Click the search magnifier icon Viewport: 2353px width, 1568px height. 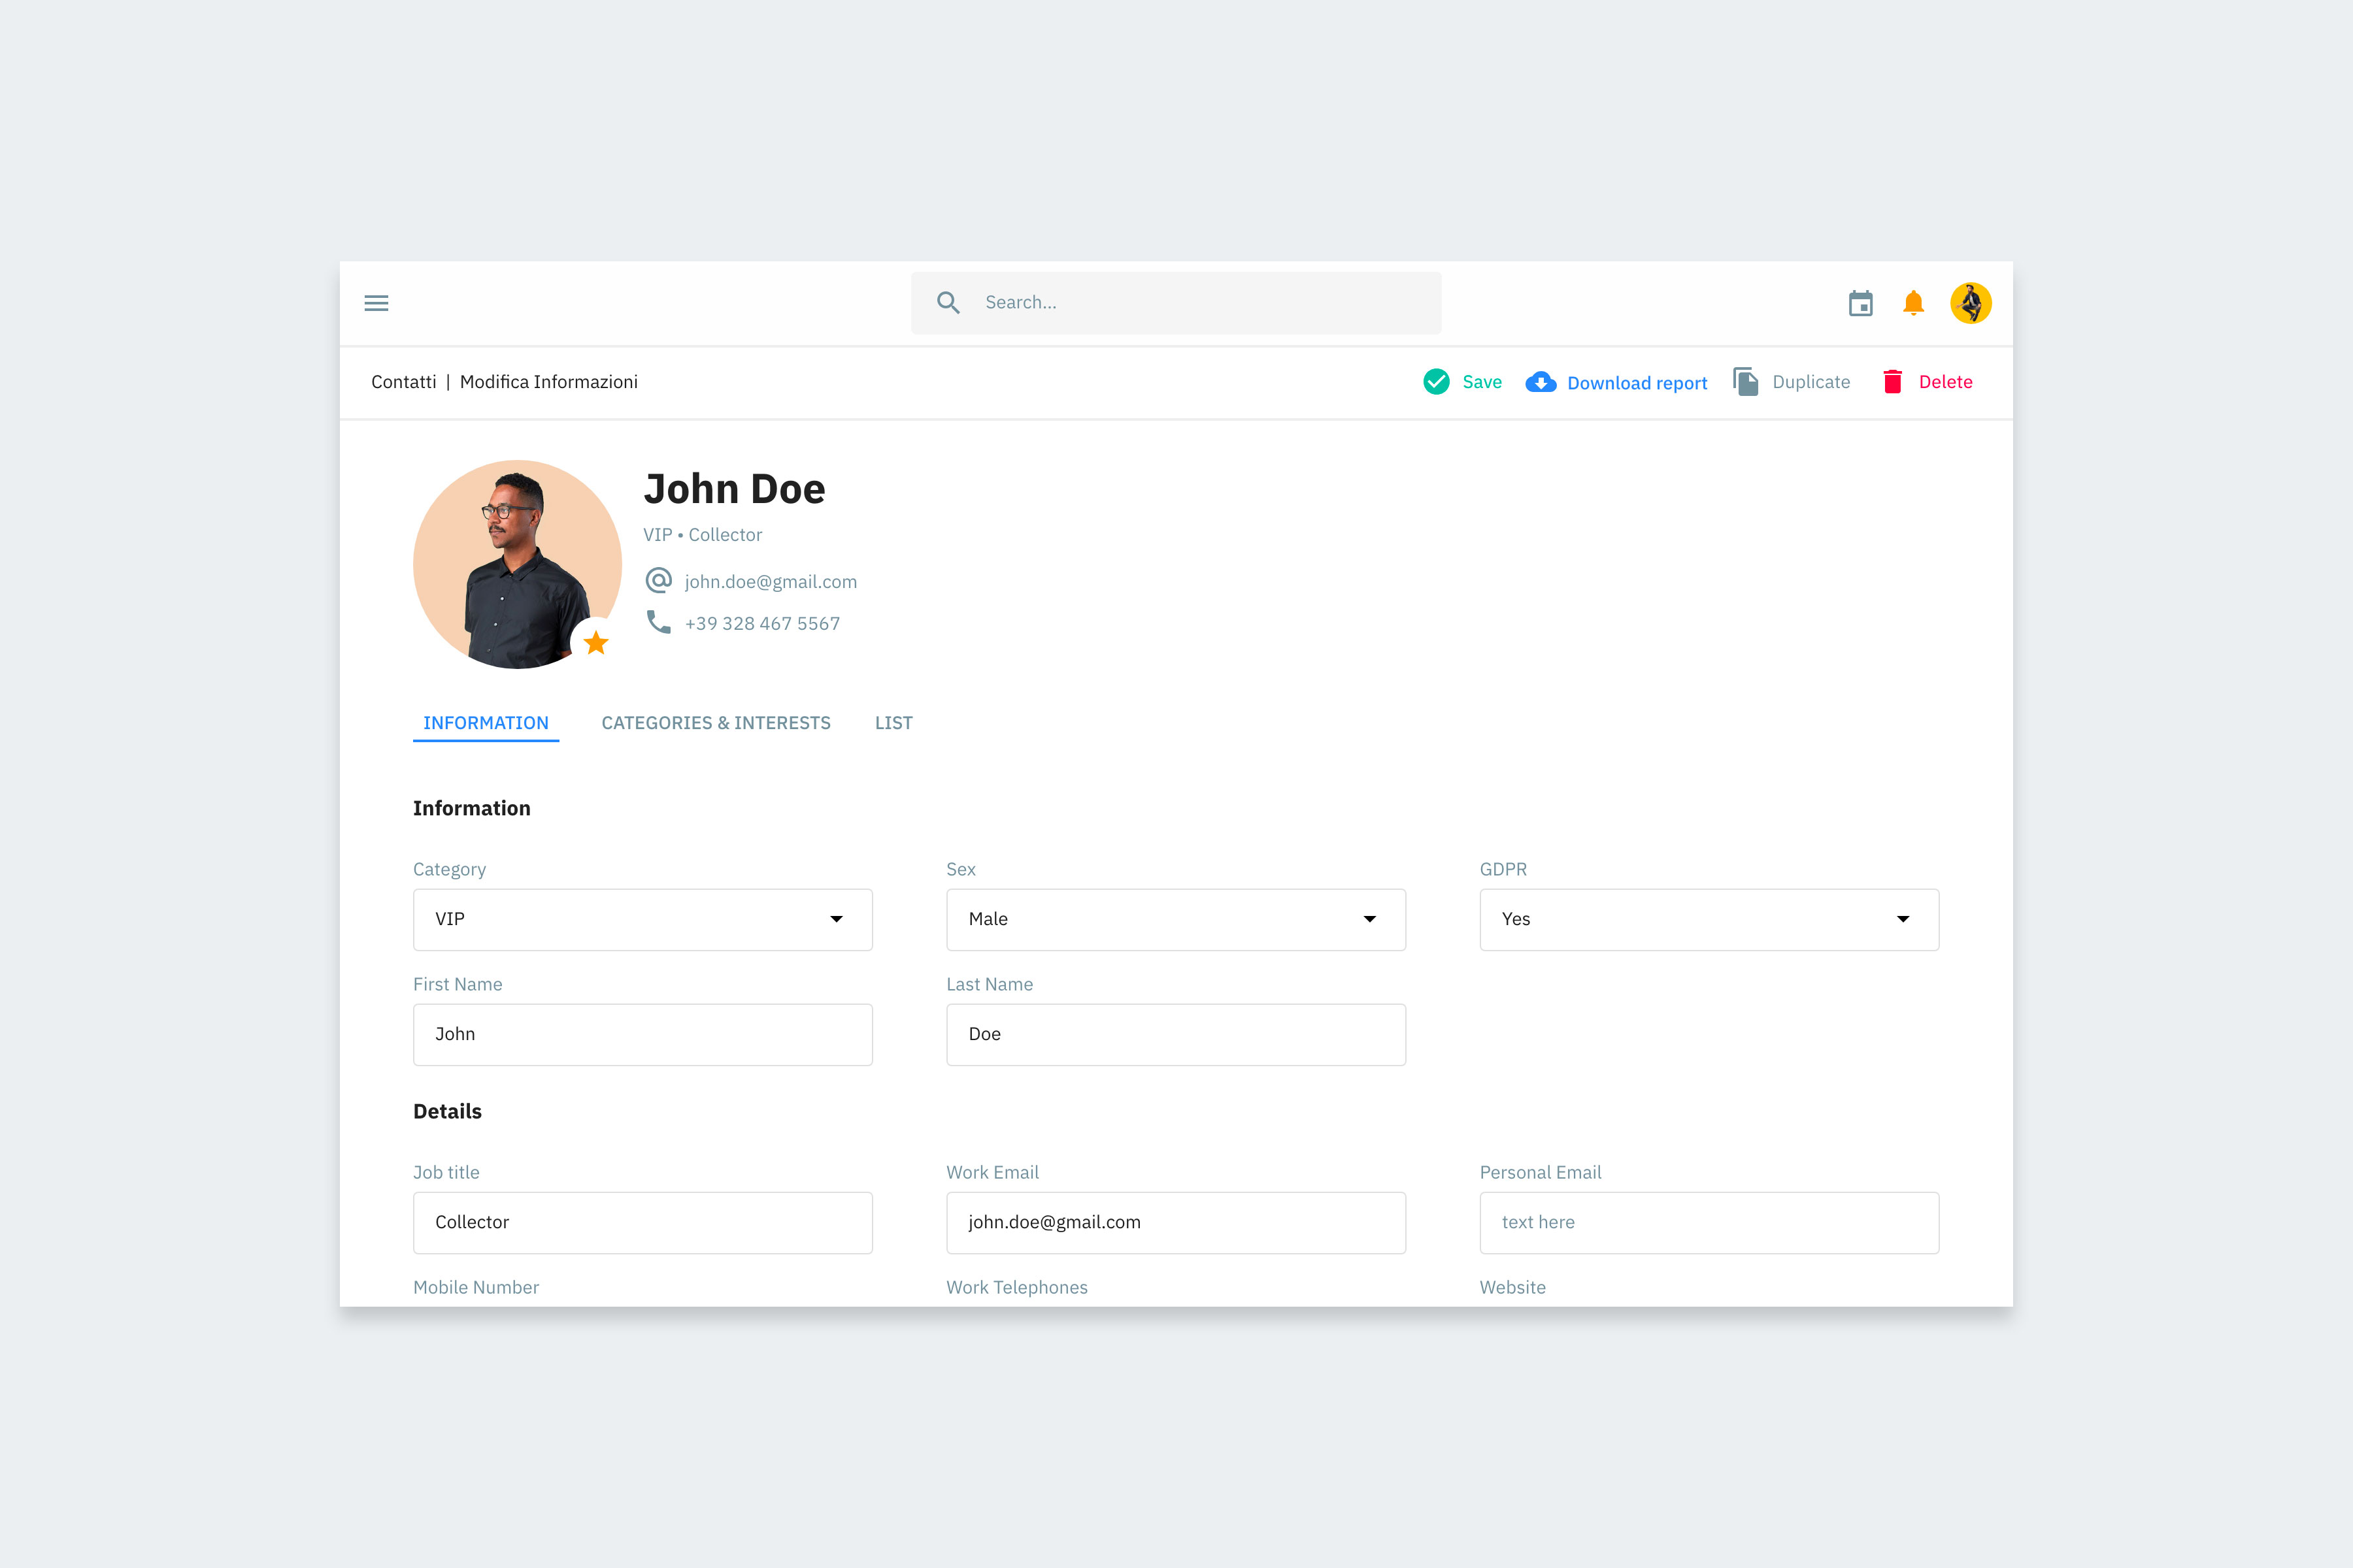pyautogui.click(x=948, y=303)
